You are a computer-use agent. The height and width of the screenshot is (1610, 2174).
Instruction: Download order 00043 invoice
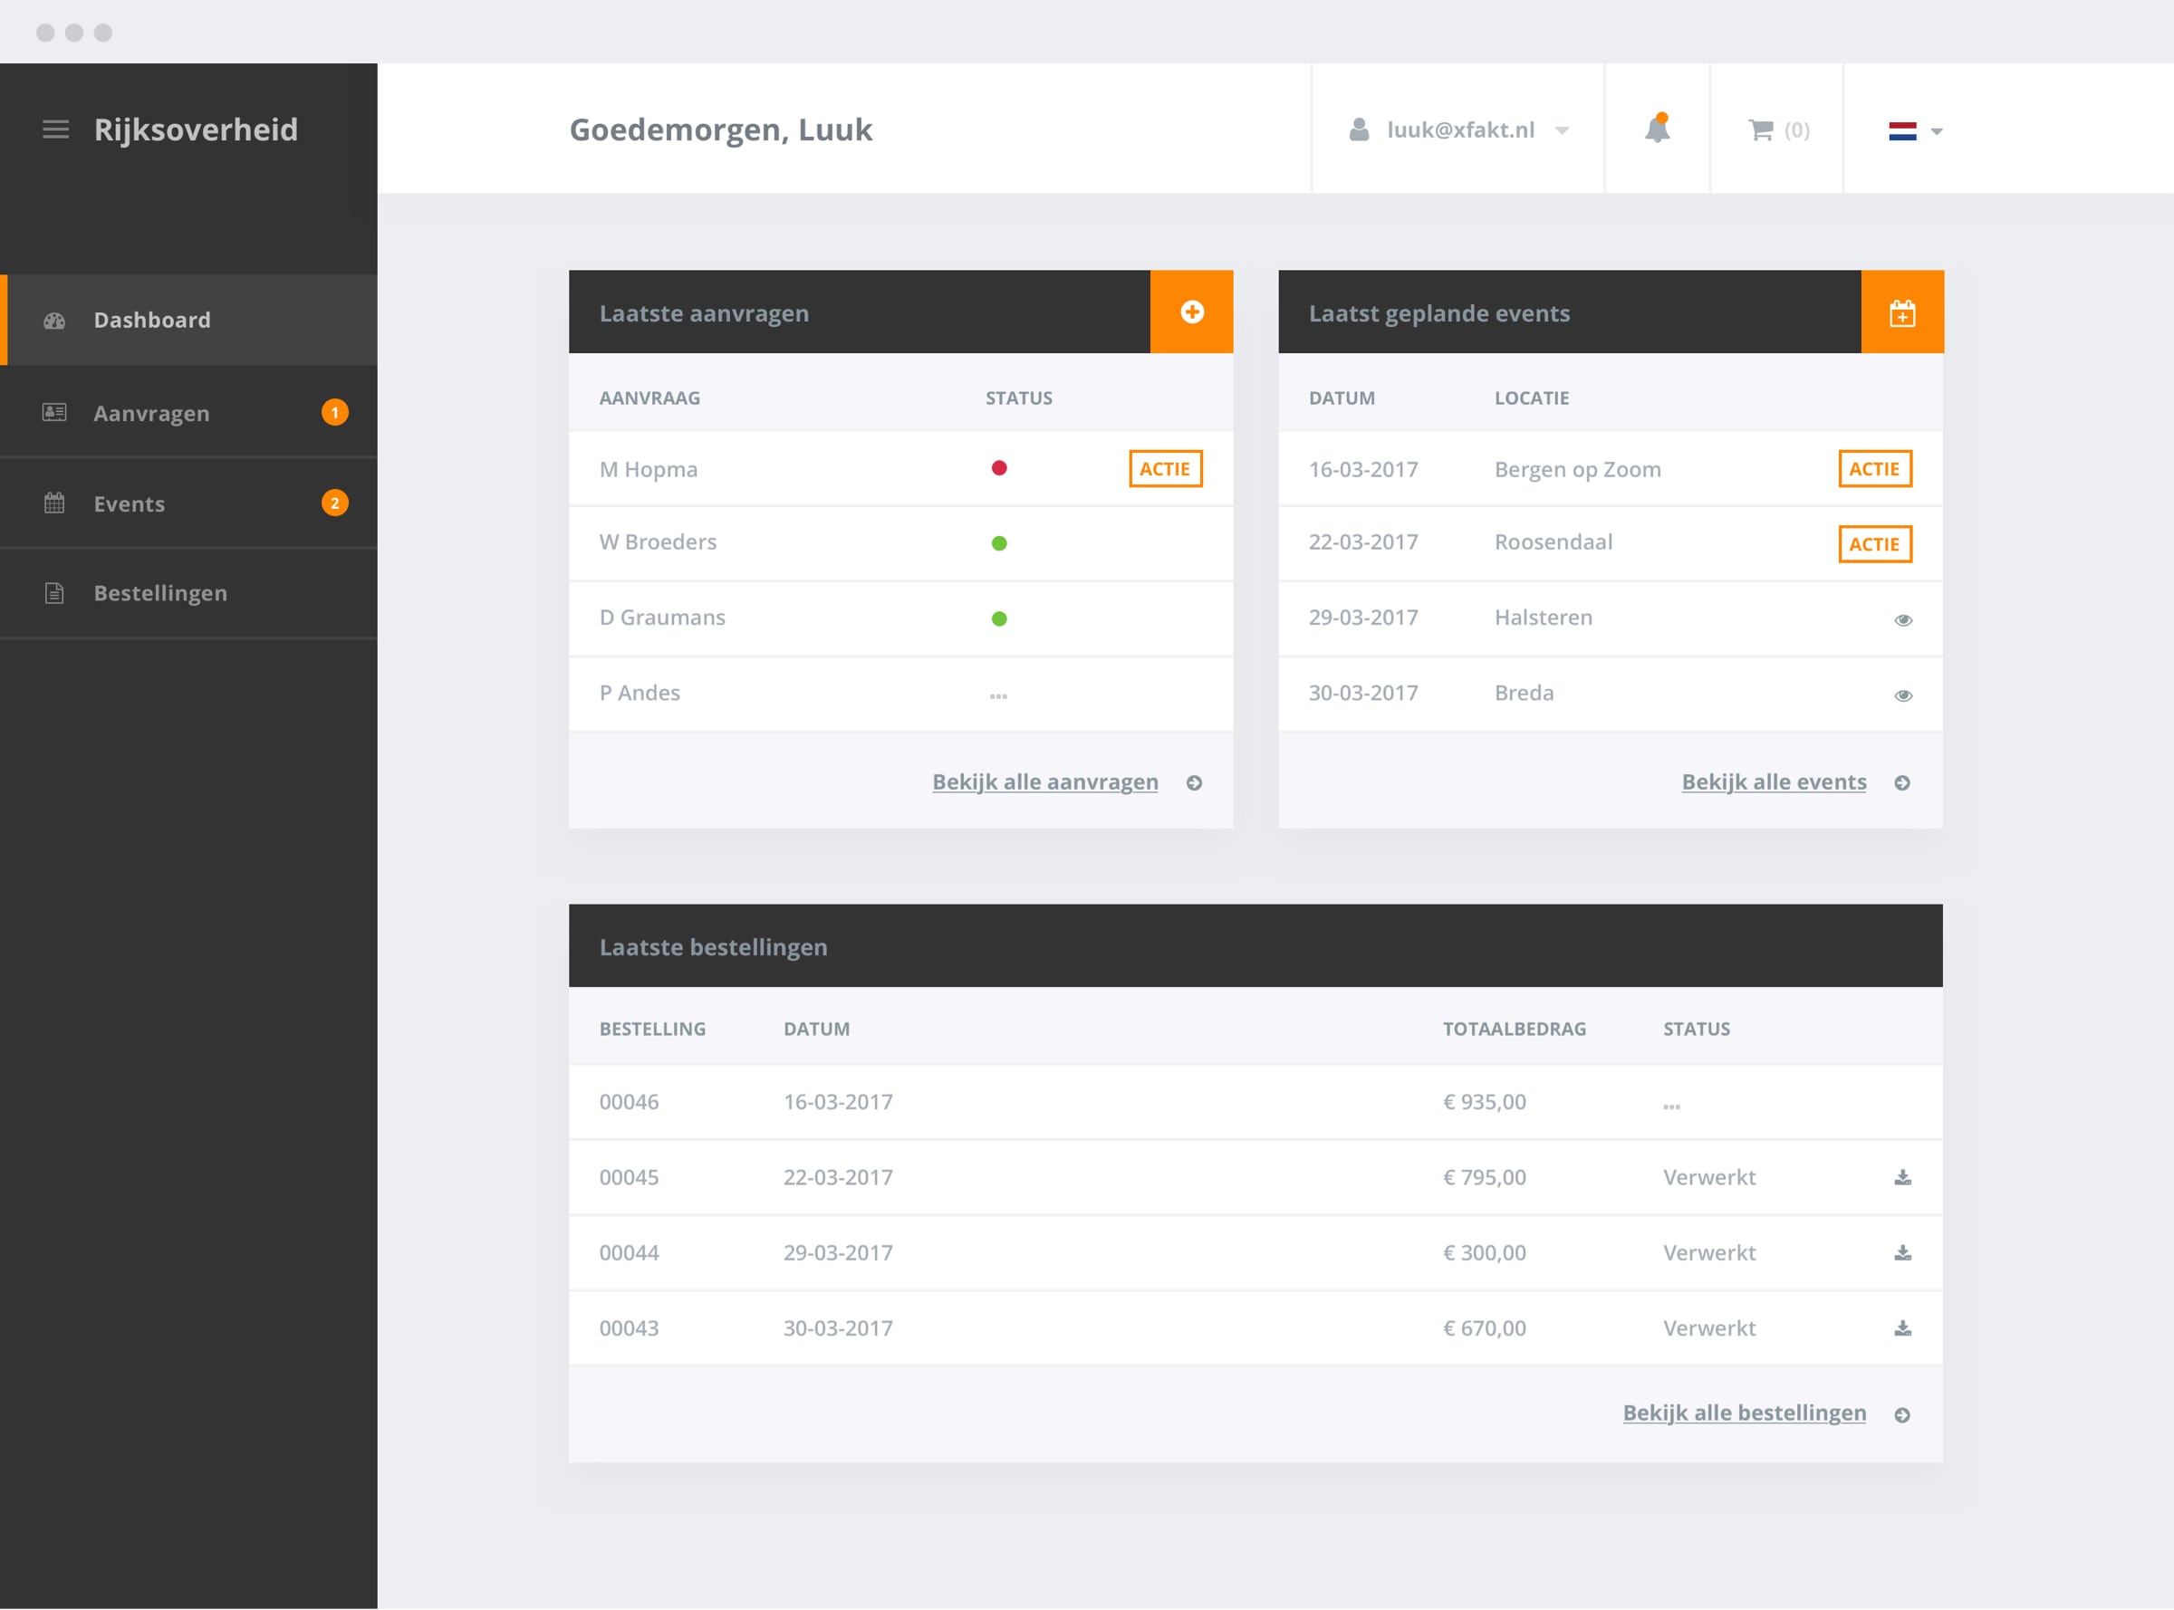click(x=1902, y=1328)
